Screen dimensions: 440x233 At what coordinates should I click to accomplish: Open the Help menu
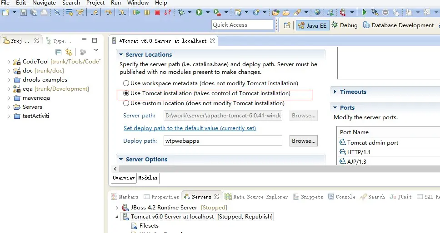(x=161, y=3)
